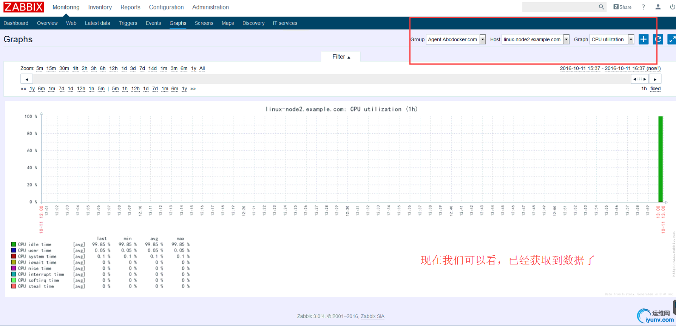This screenshot has width=676, height=326.
Task: Click the CPU system time red swatch
Action: coord(14,256)
